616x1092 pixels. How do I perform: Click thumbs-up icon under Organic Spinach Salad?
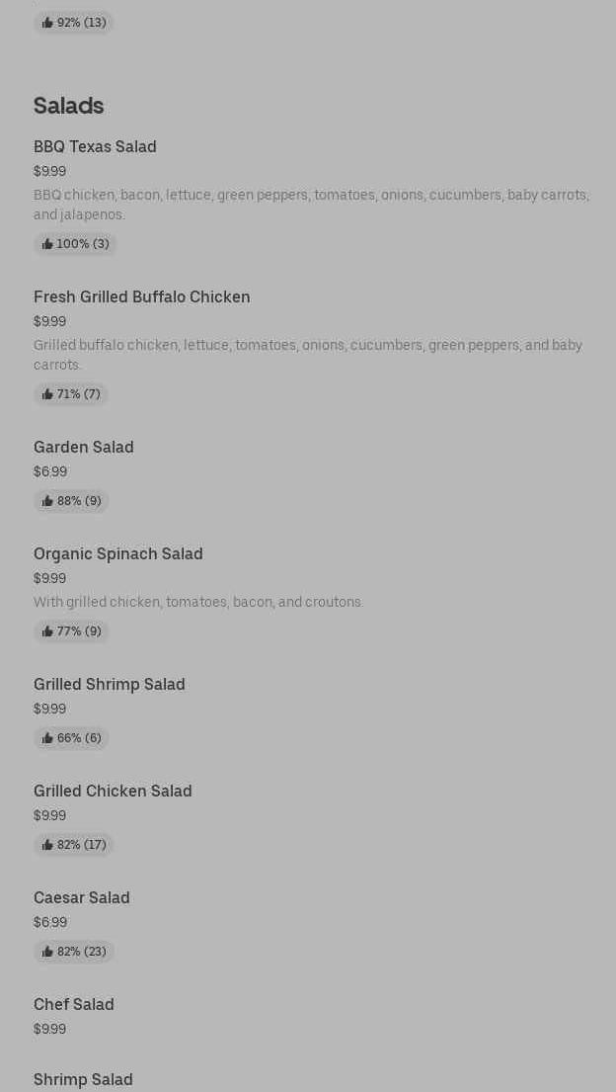(x=47, y=631)
